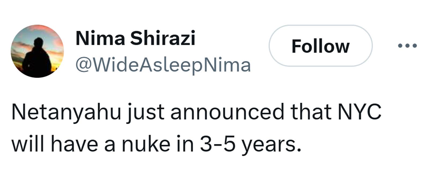Click the @WideAsleepNima handle

(x=163, y=65)
